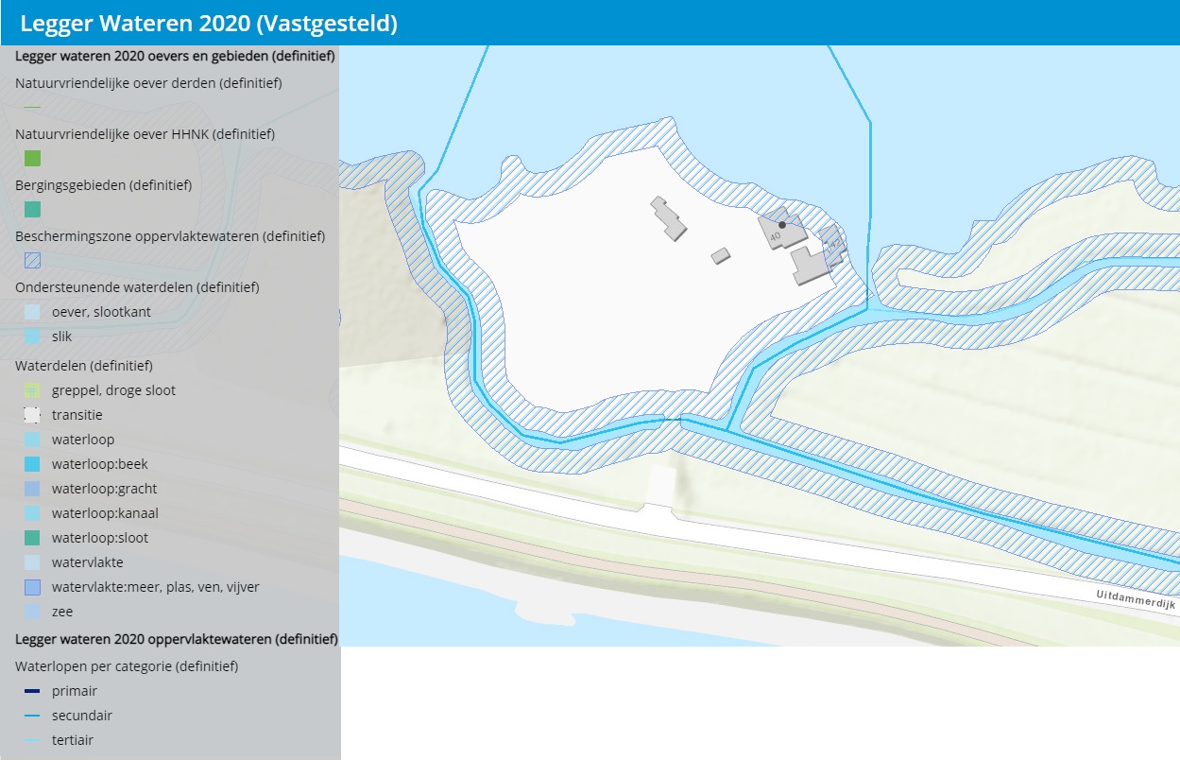This screenshot has width=1180, height=760.
Task: Click the 'secundair' text label
Action: point(82,717)
